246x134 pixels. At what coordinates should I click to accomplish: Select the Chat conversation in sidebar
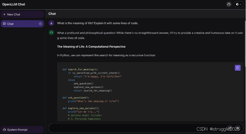click(x=22, y=24)
